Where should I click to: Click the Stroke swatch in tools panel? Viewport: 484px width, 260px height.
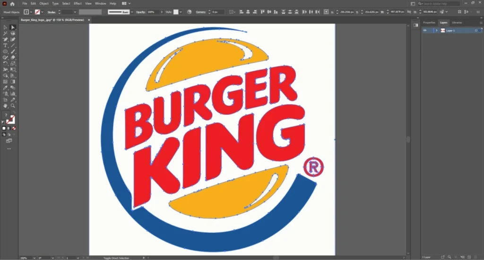(x=11, y=120)
